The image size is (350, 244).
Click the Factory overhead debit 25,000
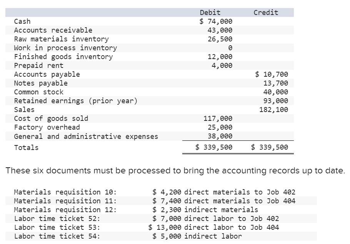click(223, 127)
